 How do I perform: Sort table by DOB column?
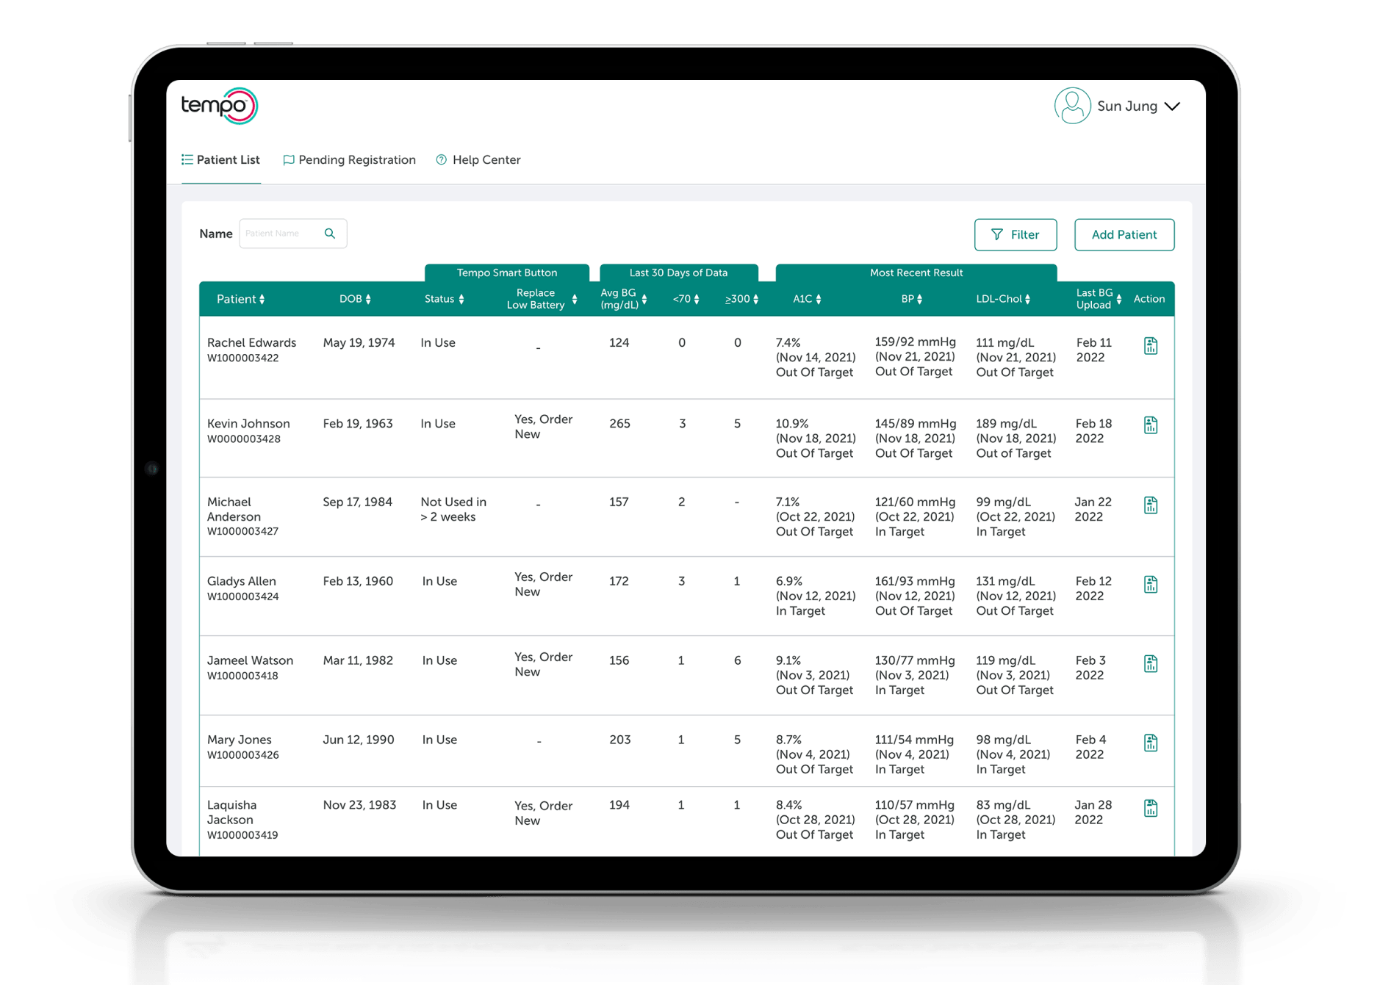click(x=368, y=299)
